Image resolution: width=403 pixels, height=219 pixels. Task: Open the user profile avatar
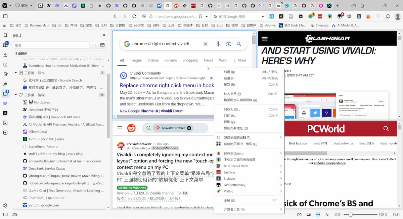point(398,16)
